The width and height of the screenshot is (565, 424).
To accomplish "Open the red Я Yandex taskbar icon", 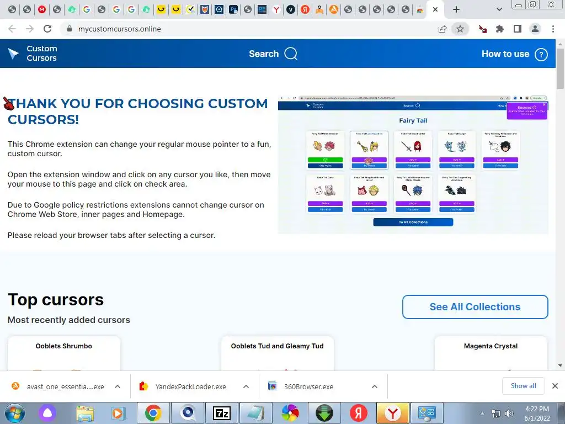I will 359,413.
